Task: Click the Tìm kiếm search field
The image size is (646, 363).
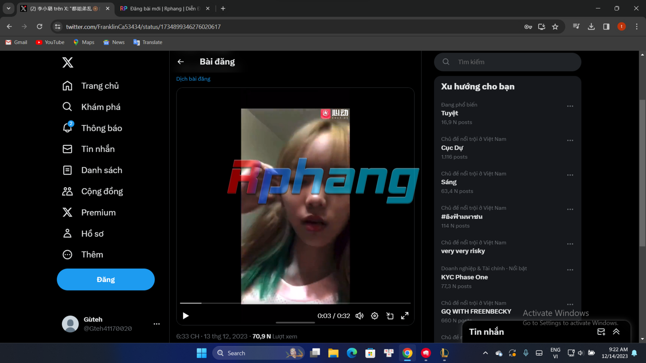Action: tap(508, 62)
